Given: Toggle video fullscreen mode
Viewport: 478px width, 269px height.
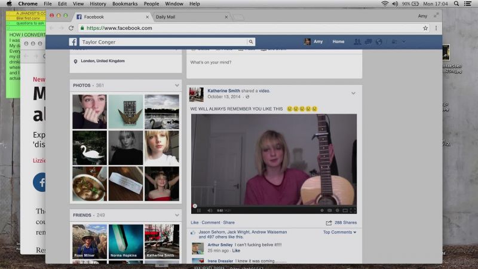Looking at the screenshot, I should click(353, 210).
